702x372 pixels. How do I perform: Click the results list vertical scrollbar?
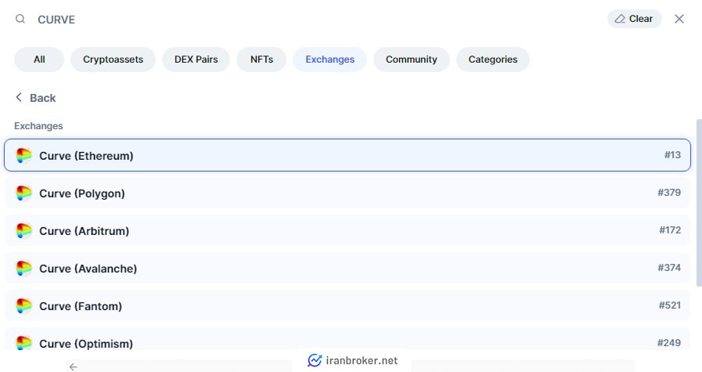tap(699, 203)
